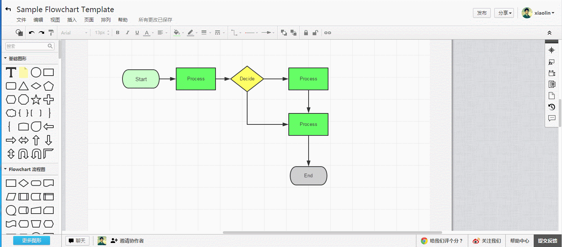Open the 插入 menu
Screen dimensions: 562x247
(72, 20)
